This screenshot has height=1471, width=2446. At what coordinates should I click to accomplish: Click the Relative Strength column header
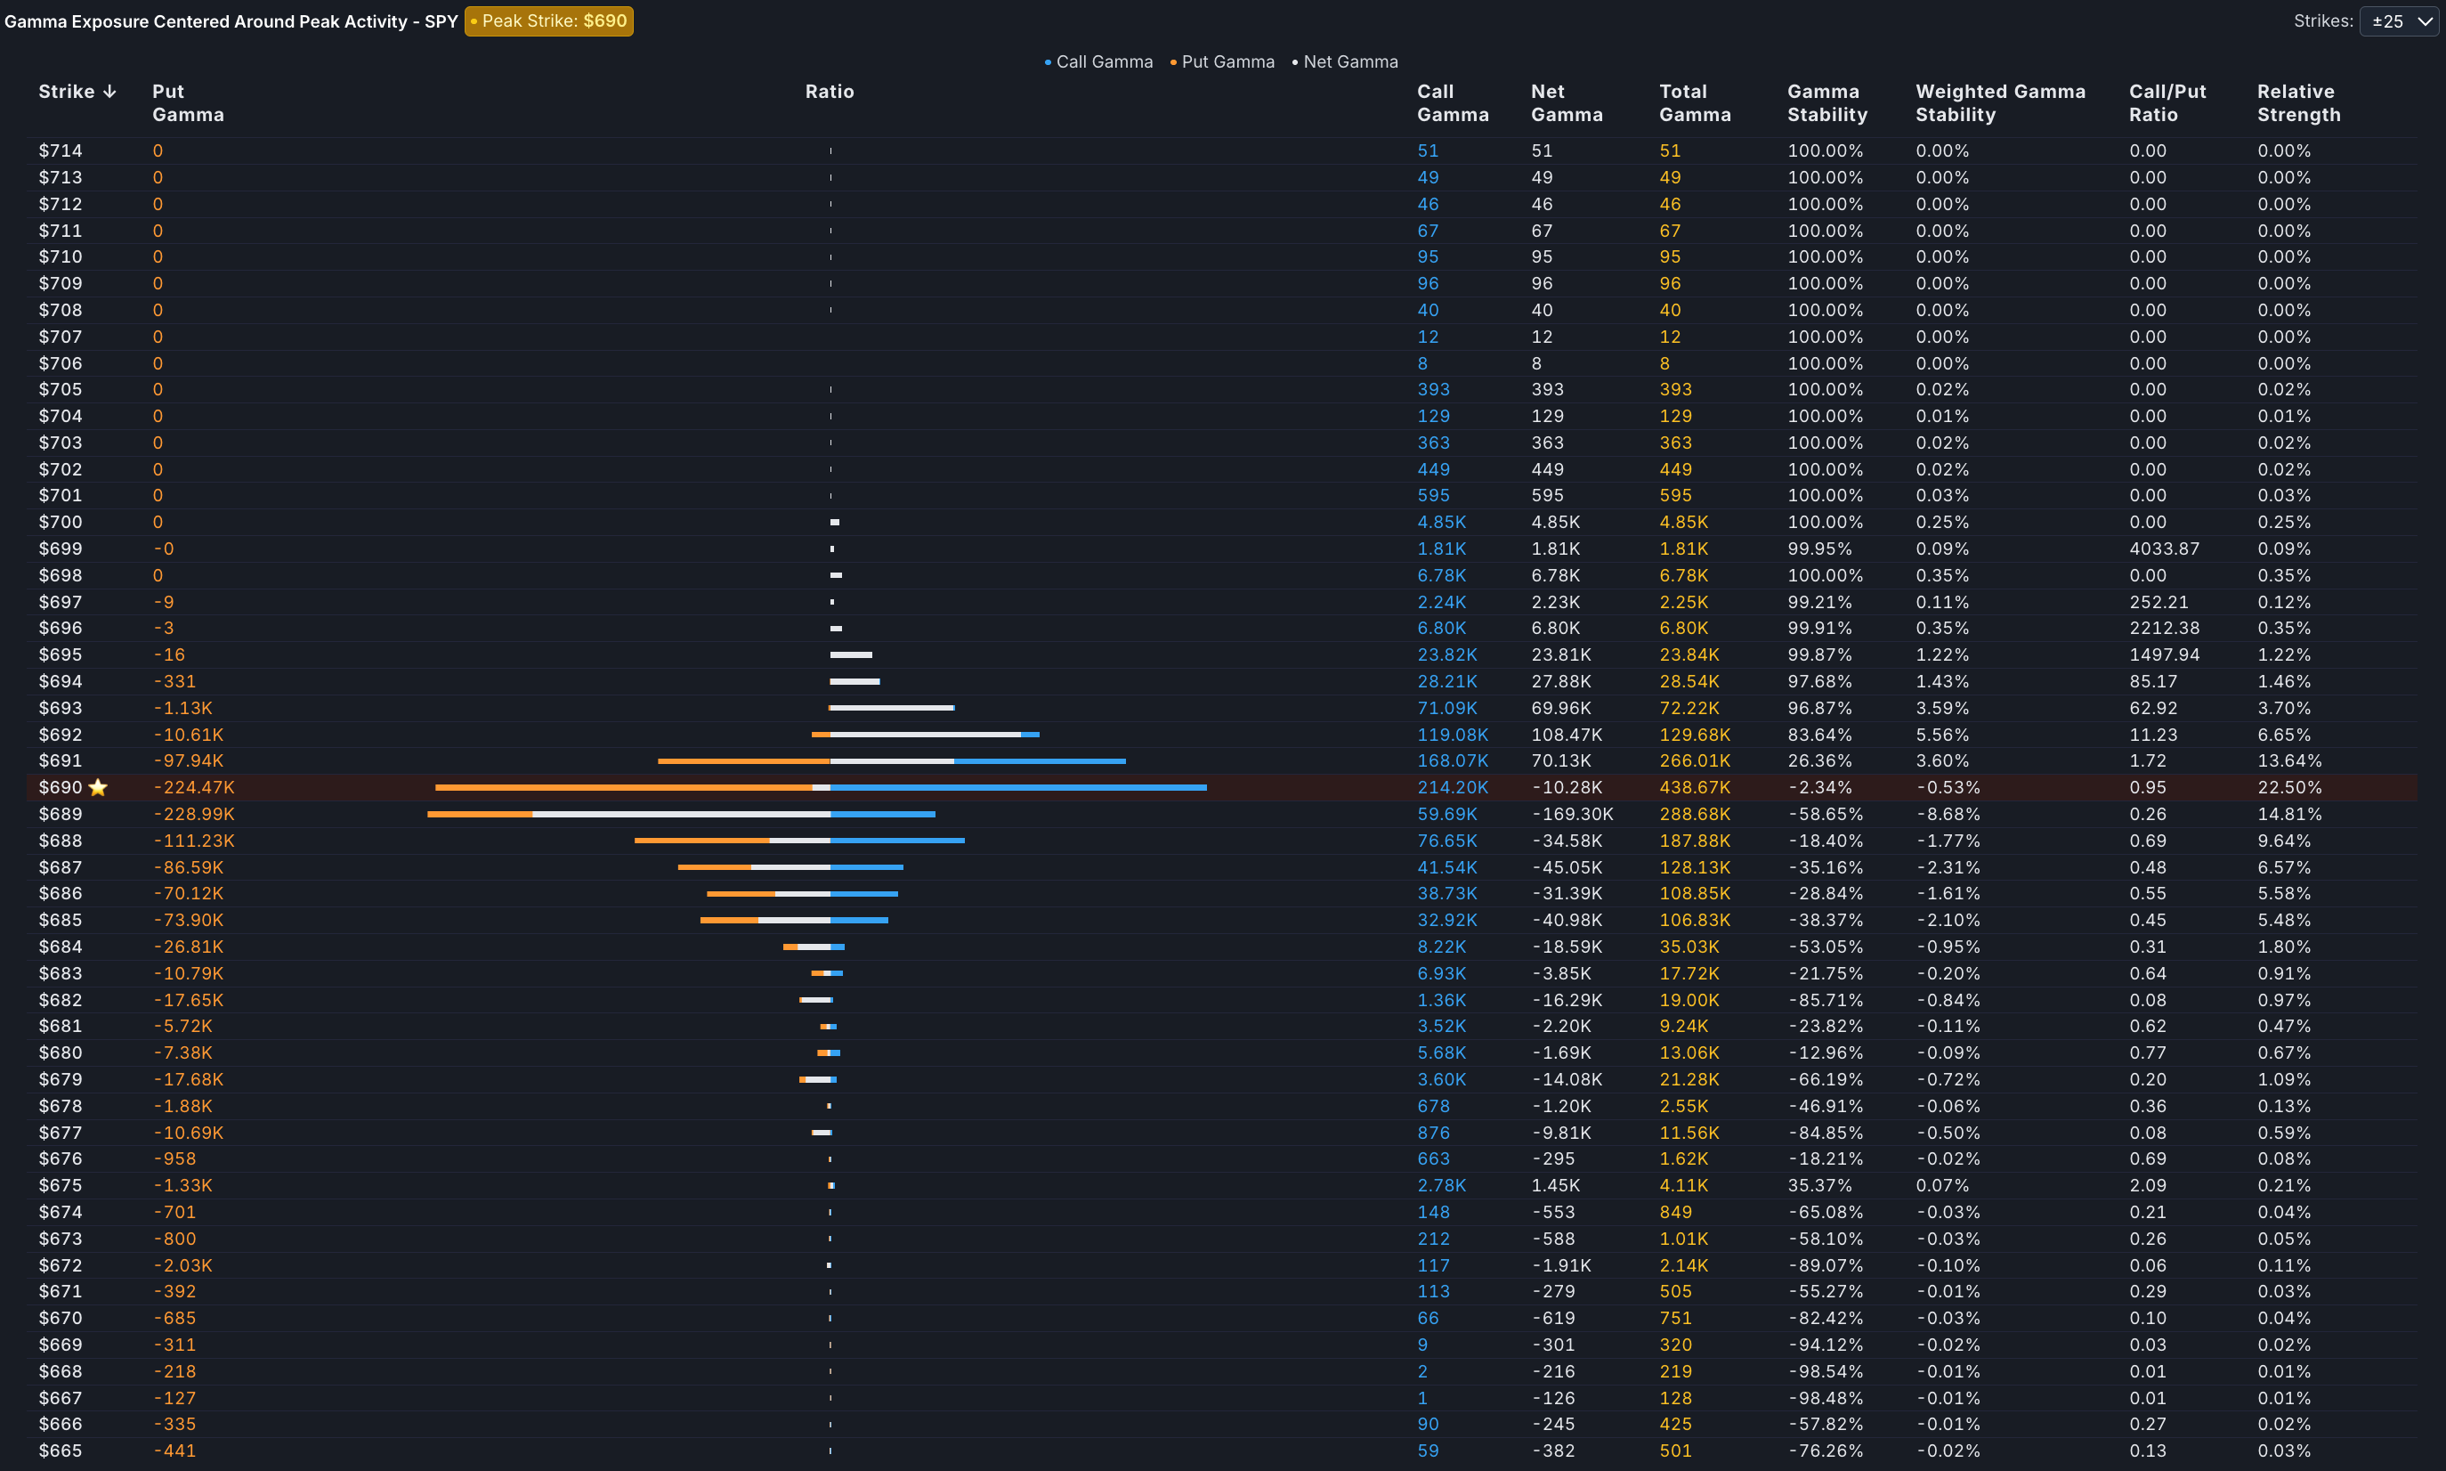2297,103
